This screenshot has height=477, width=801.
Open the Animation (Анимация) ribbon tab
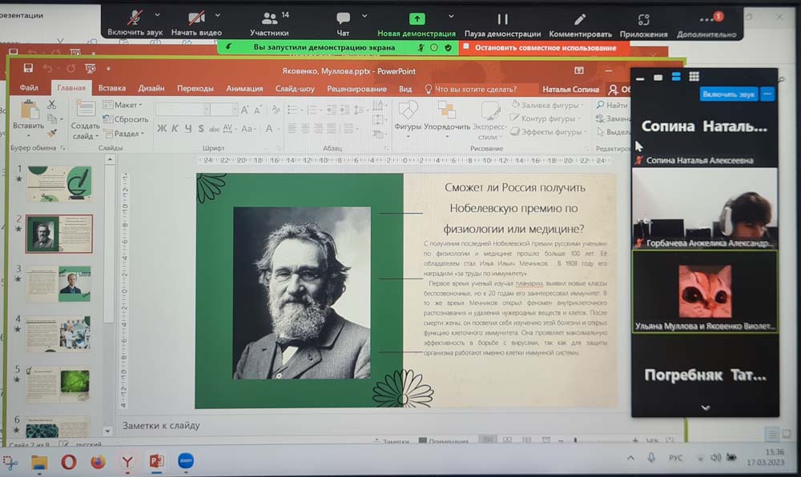coord(244,89)
